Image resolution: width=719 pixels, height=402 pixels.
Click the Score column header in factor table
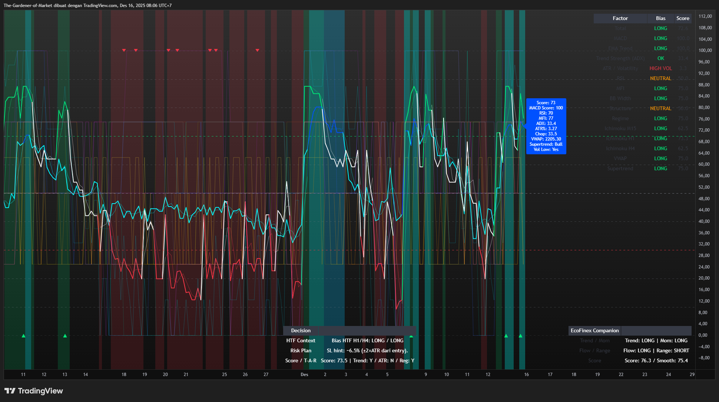tap(683, 18)
